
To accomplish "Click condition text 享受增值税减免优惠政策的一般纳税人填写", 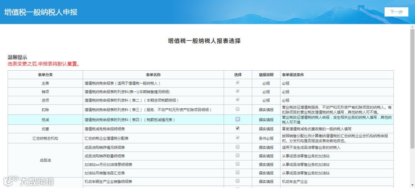I will pyautogui.click(x=317, y=129).
